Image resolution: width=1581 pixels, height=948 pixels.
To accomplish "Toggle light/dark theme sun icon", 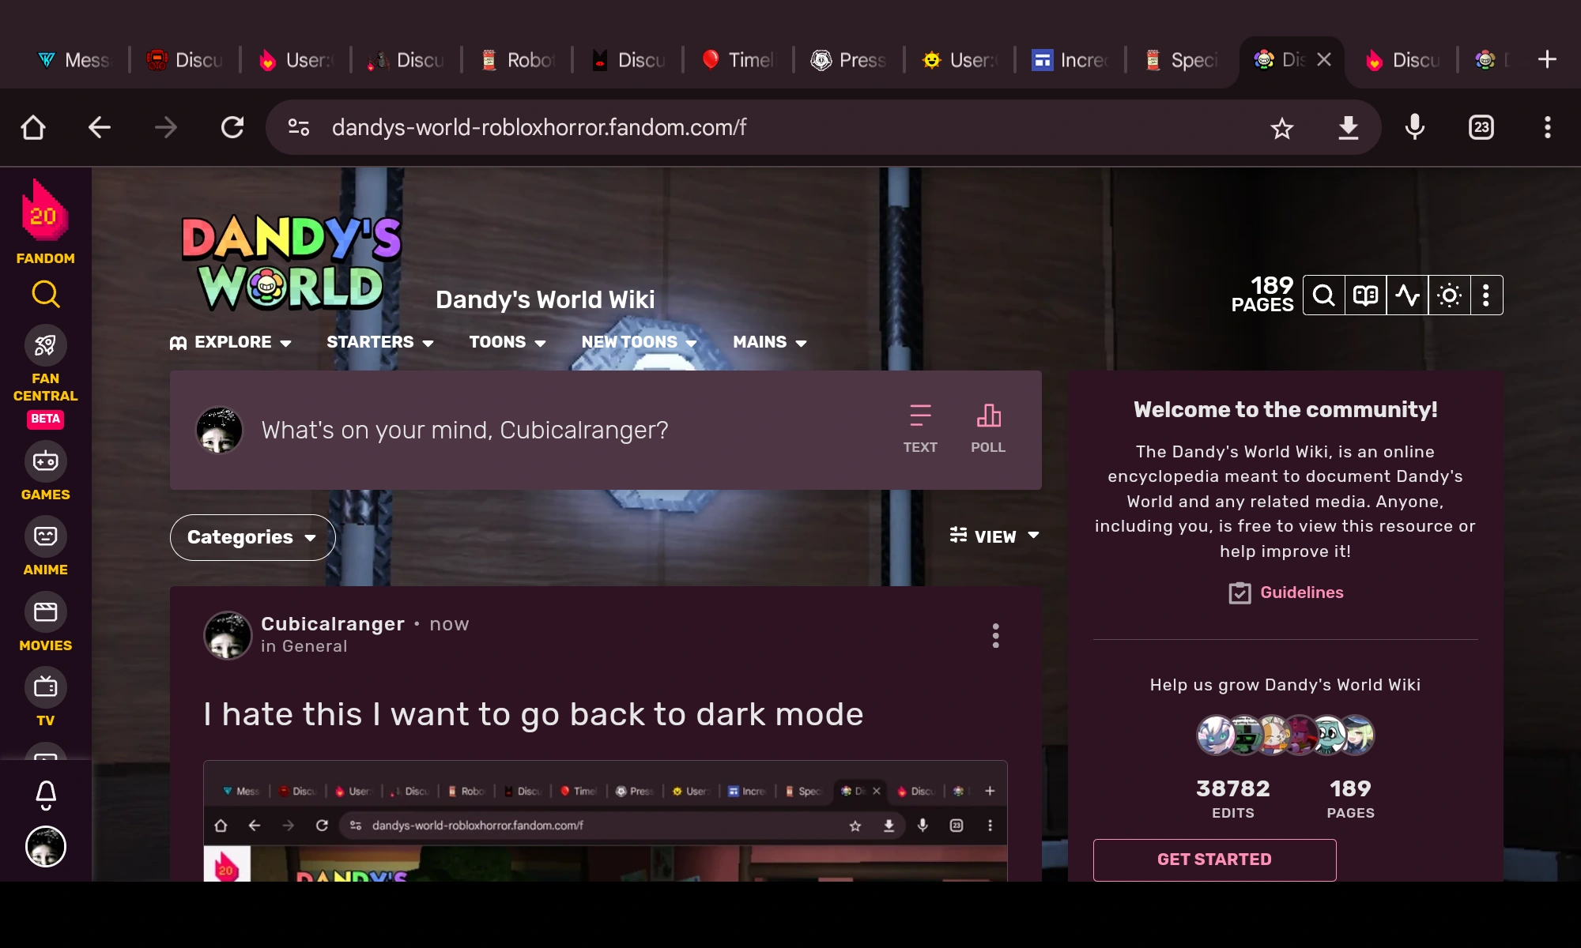I will click(1449, 295).
